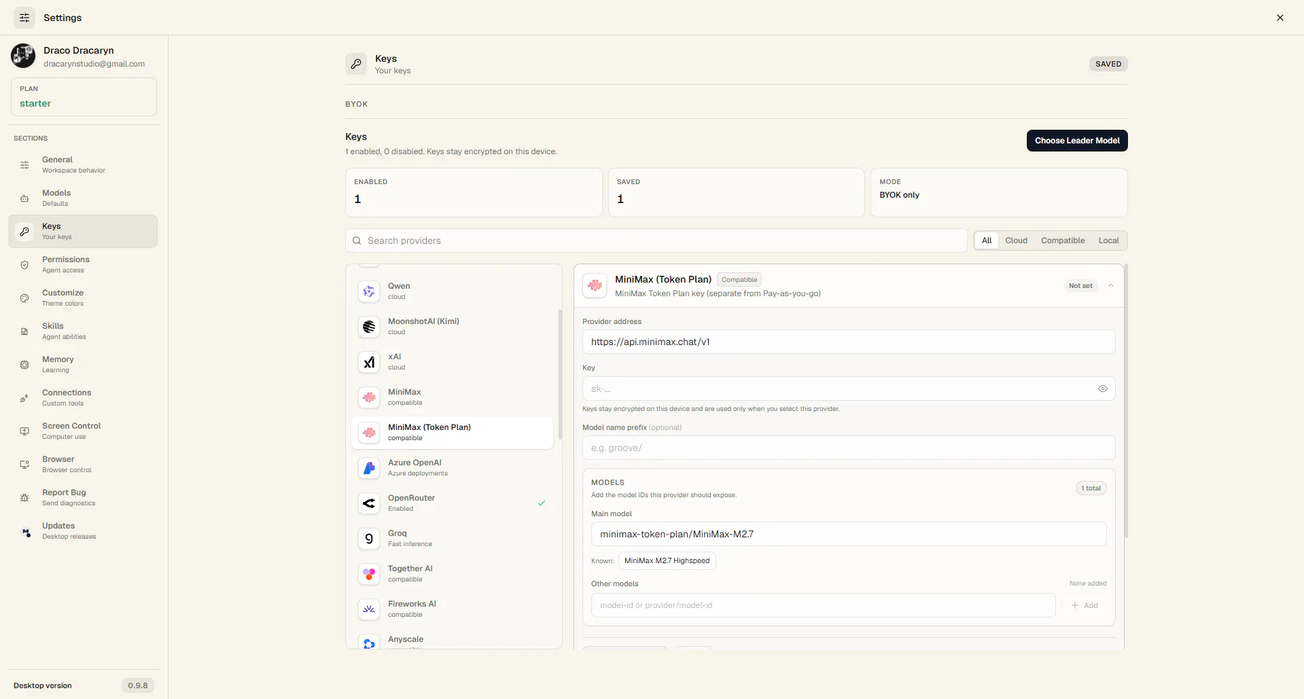Viewport: 1304px width, 699px height.
Task: Close the Settings window
Action: 1280,18
